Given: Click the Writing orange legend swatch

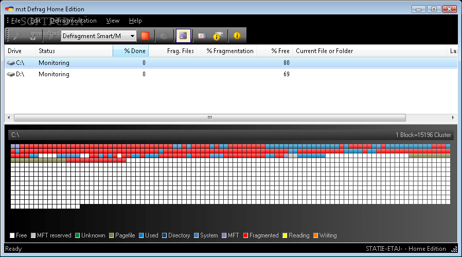Looking at the screenshot, I should click(315, 235).
